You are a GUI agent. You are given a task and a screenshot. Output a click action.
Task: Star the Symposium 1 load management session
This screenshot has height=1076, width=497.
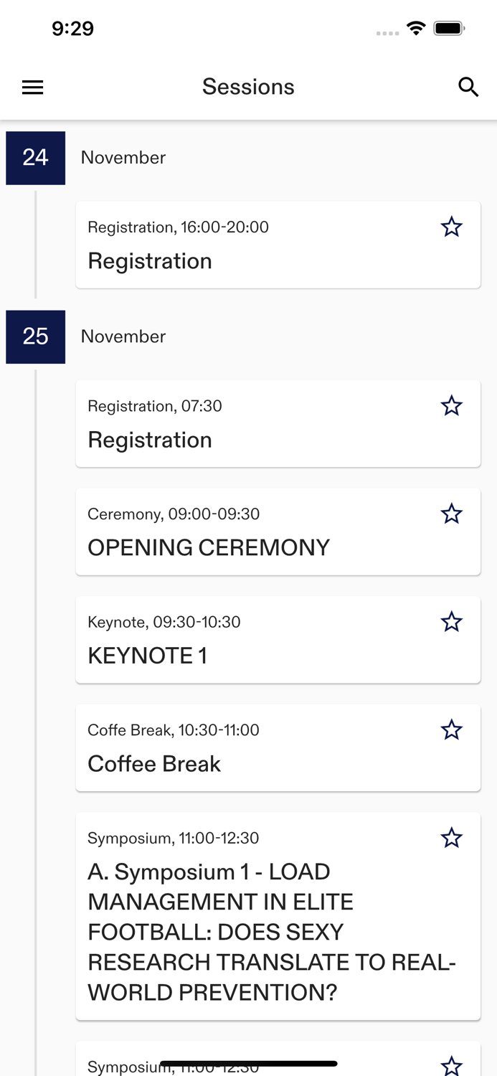pos(451,837)
